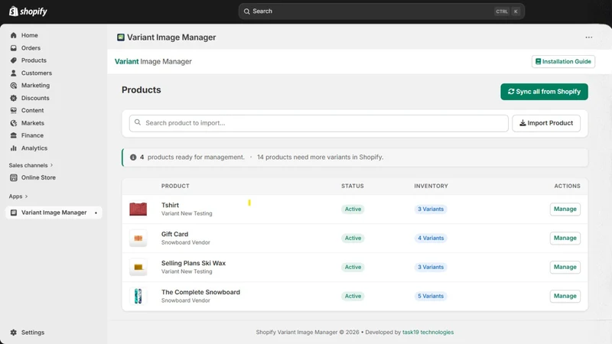Open the task19 technologies link
612x344 pixels.
point(428,333)
